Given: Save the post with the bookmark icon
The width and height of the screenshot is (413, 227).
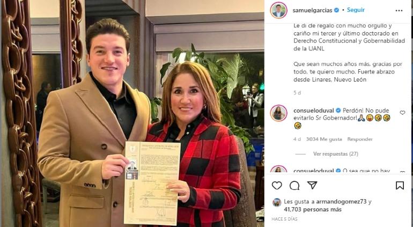Looking at the screenshot, I should click(400, 186).
